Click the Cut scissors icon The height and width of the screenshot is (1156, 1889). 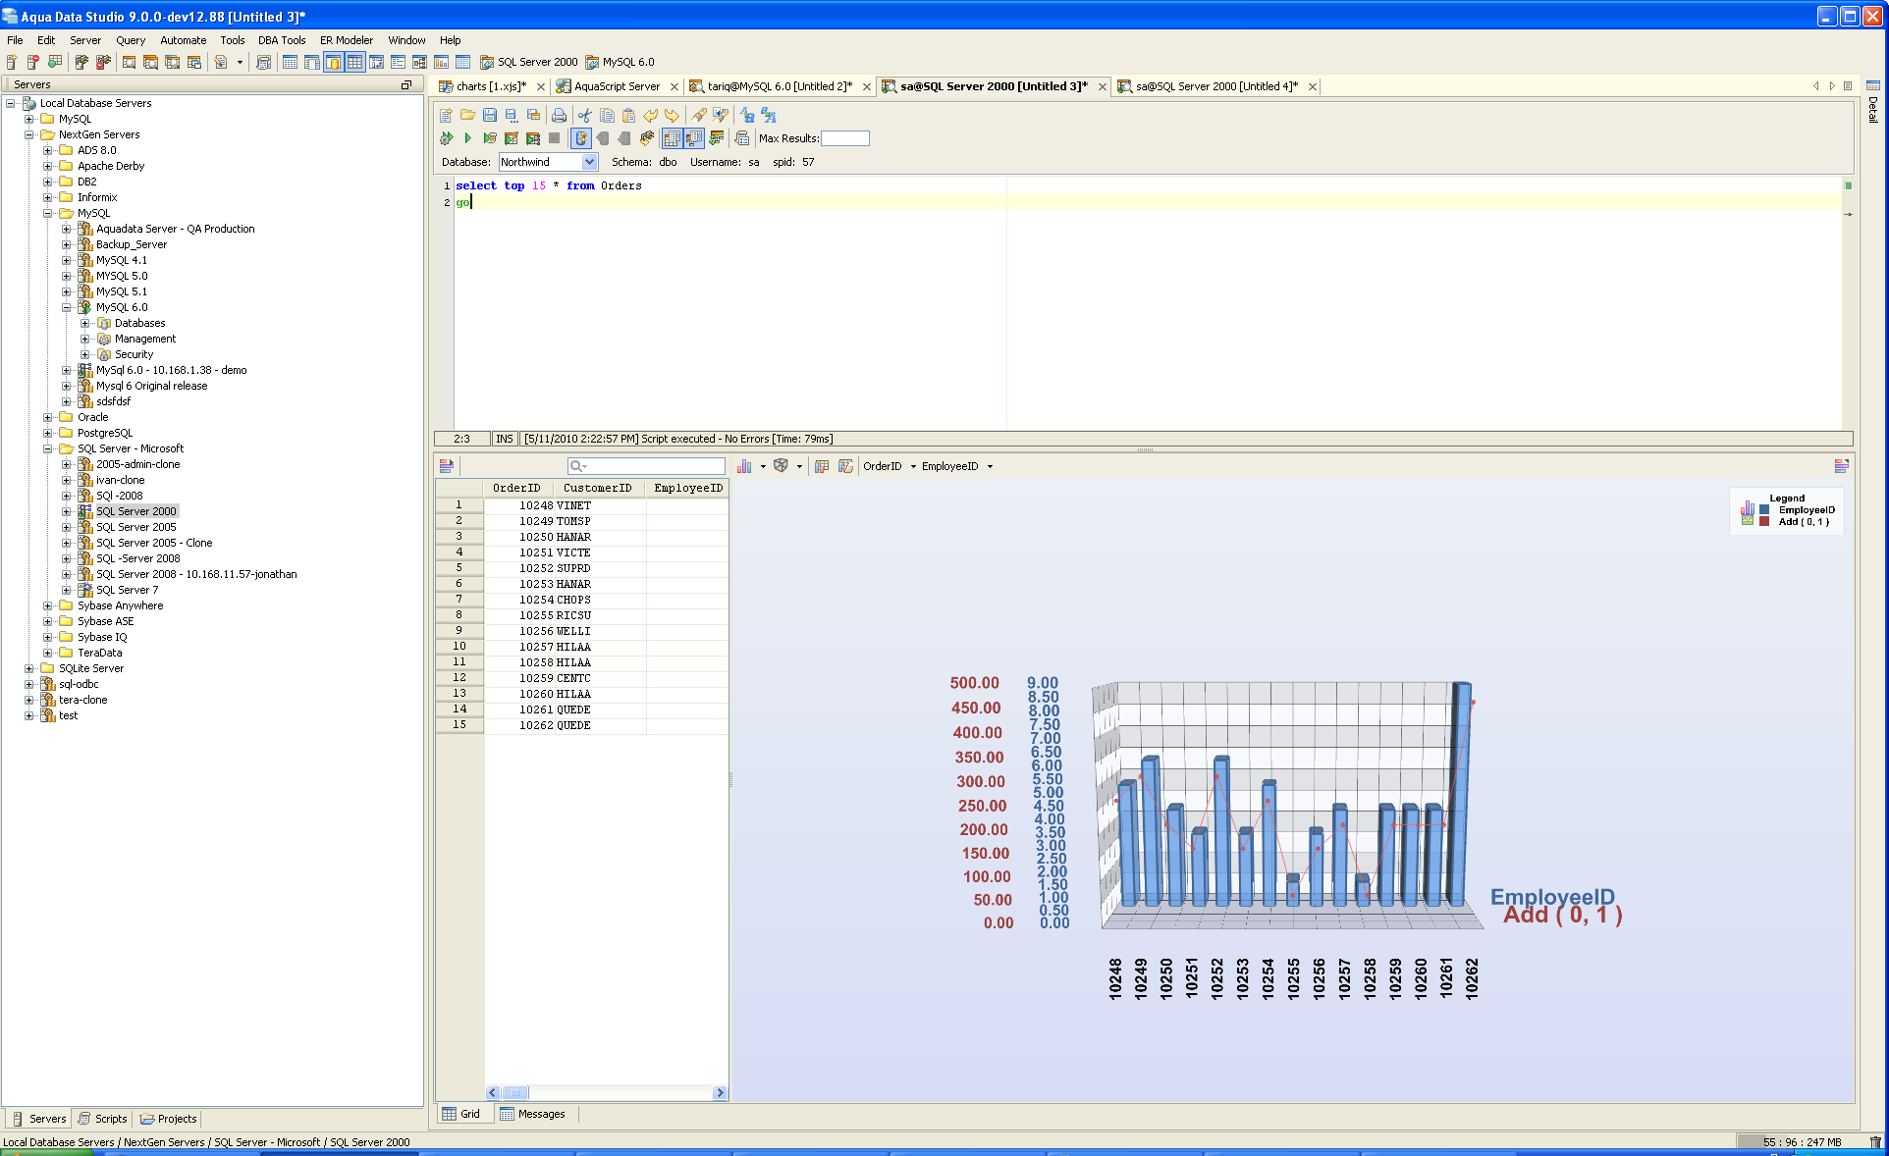click(585, 115)
